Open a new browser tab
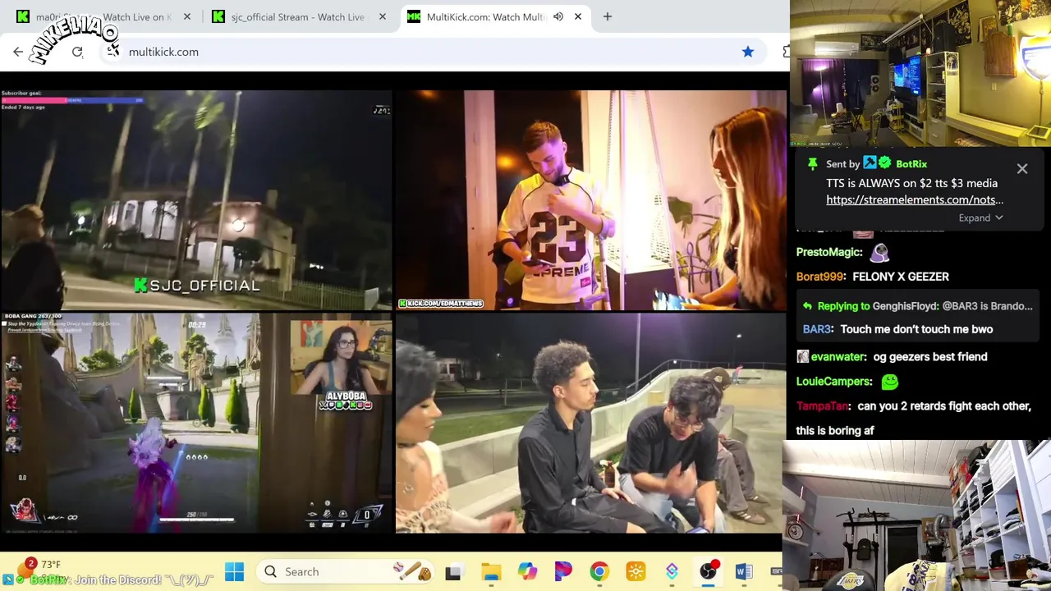Viewport: 1051px width, 591px height. pos(608,16)
